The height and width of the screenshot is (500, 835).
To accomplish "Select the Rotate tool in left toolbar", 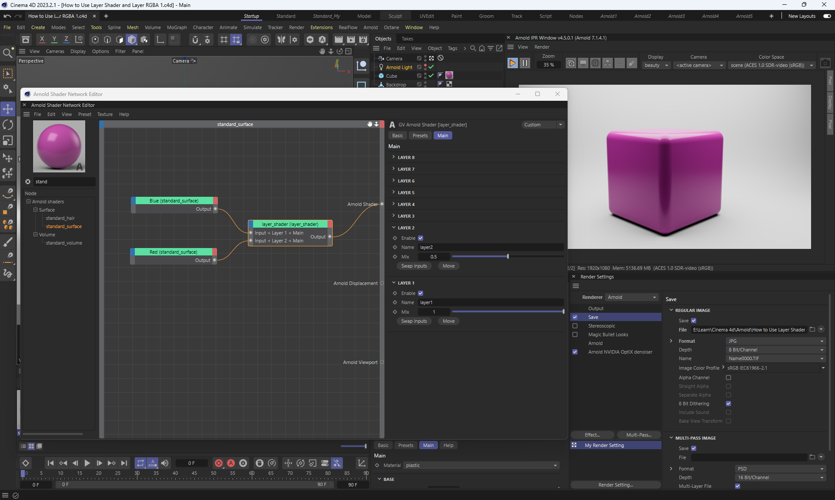I will 8,125.
